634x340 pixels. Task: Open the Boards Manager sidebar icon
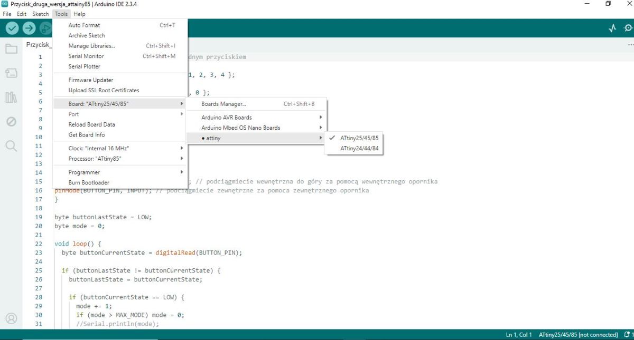pyautogui.click(x=11, y=73)
